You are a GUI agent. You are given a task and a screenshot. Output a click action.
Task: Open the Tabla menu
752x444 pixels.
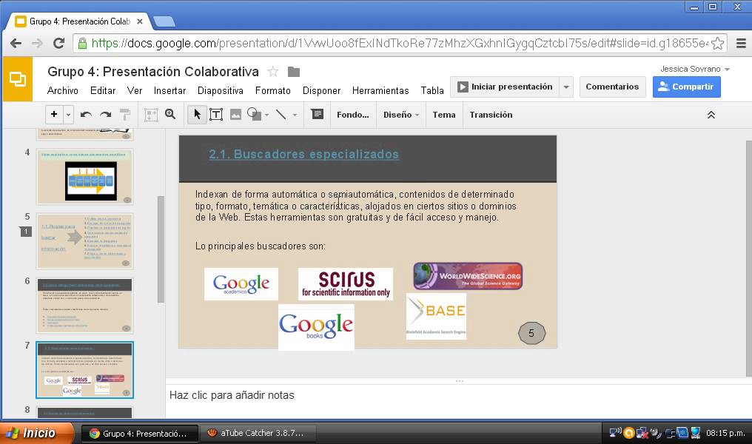432,90
